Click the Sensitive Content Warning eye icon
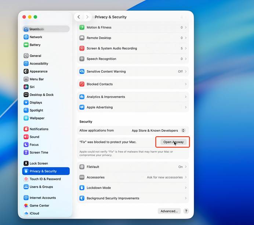 [x=82, y=72]
